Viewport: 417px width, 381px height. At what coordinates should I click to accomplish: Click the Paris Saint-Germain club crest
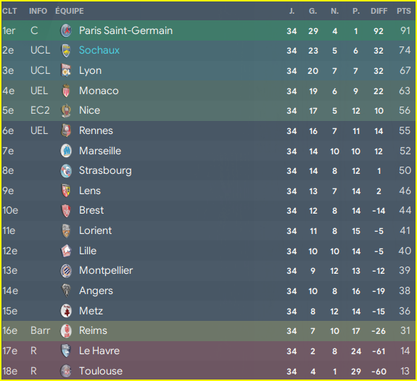(x=66, y=30)
